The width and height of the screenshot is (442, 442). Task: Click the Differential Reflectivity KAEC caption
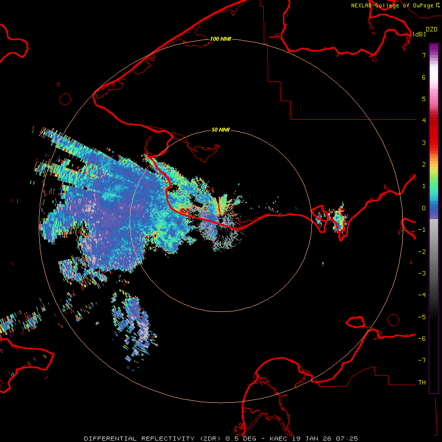click(x=221, y=439)
